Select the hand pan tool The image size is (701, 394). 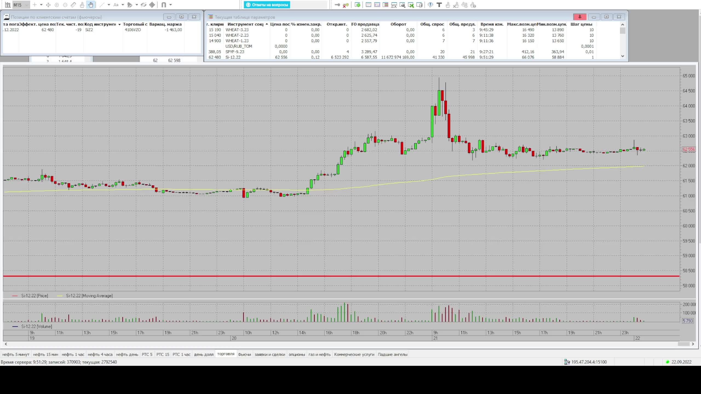pyautogui.click(x=91, y=5)
